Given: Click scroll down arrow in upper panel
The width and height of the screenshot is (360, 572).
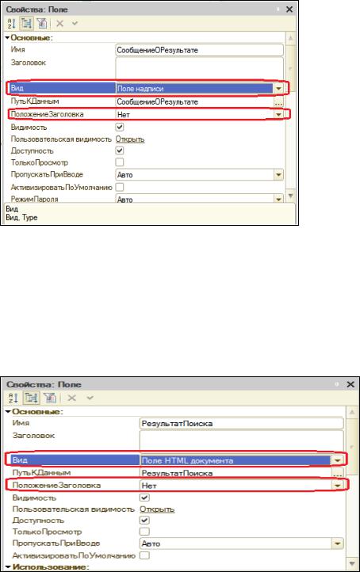Looking at the screenshot, I should pos(291,196).
